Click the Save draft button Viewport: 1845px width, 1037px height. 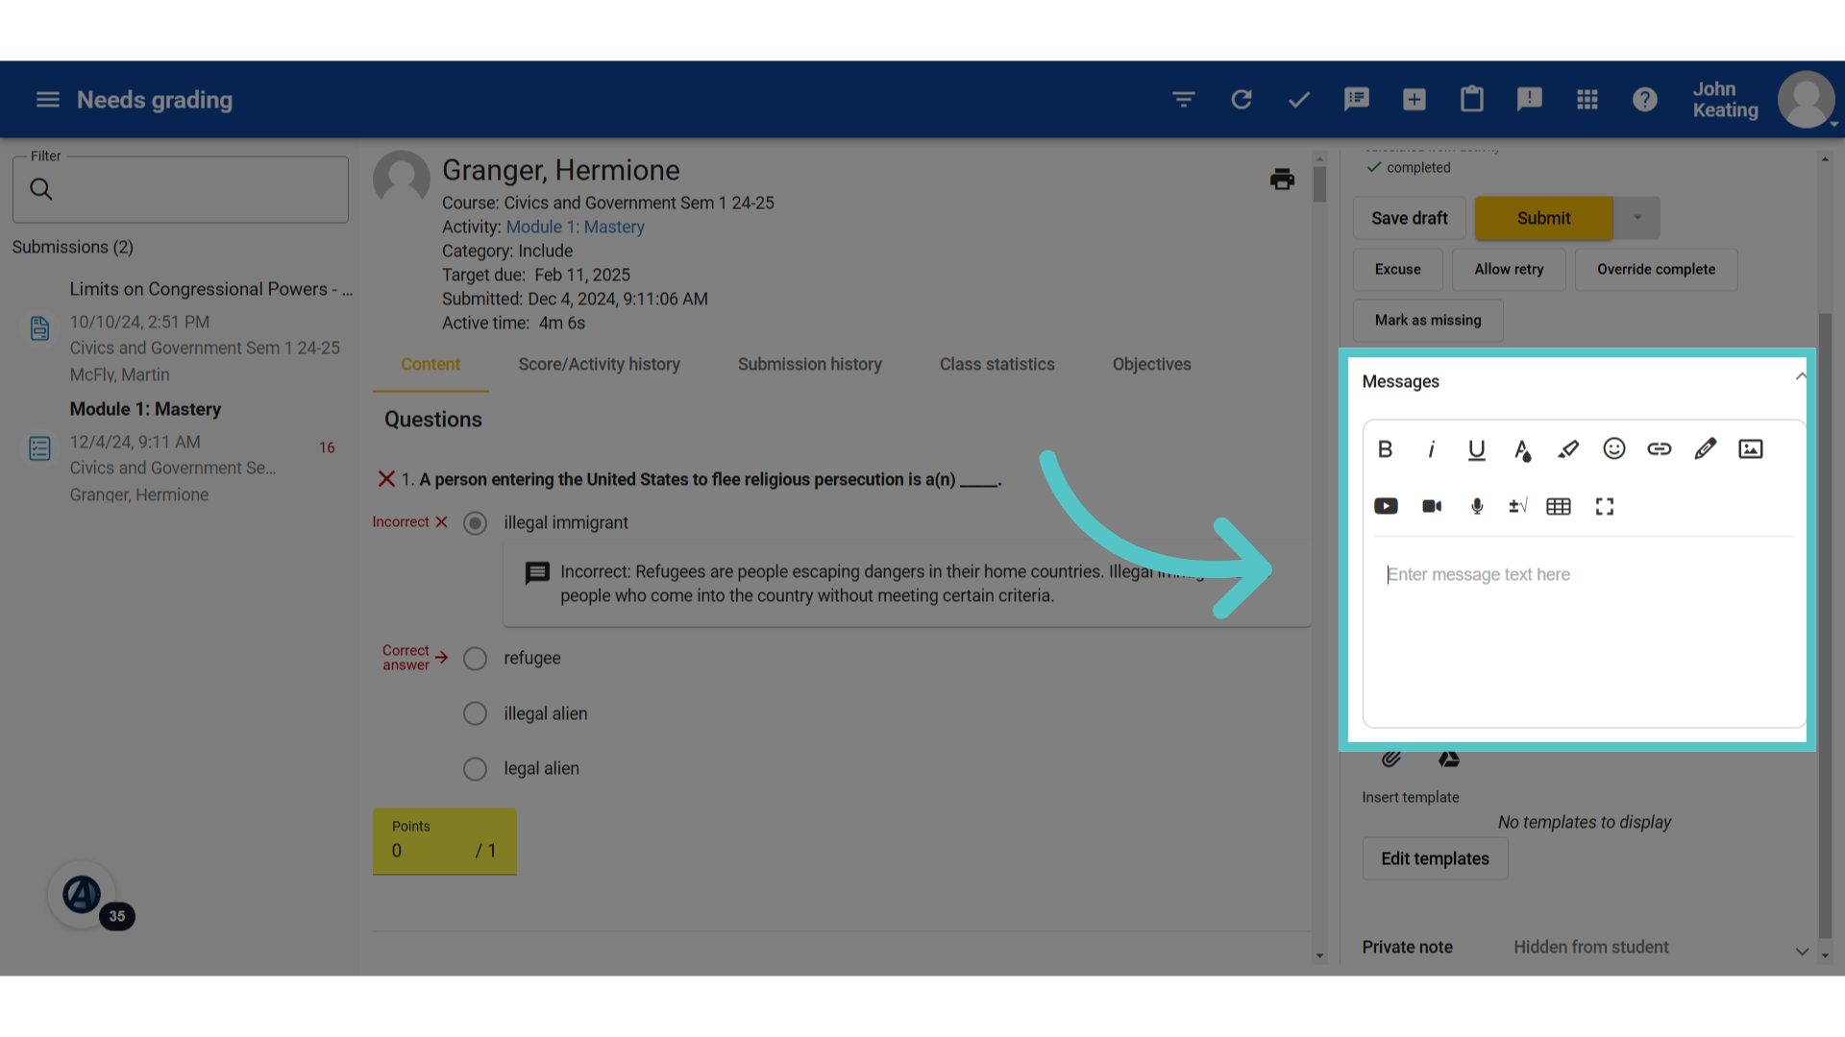coord(1409,218)
